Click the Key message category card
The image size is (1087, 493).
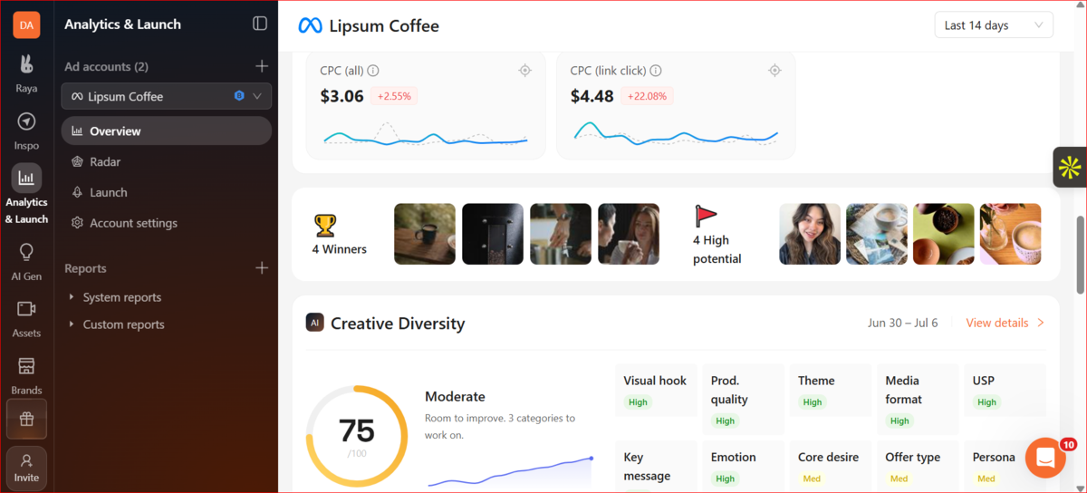click(656, 467)
